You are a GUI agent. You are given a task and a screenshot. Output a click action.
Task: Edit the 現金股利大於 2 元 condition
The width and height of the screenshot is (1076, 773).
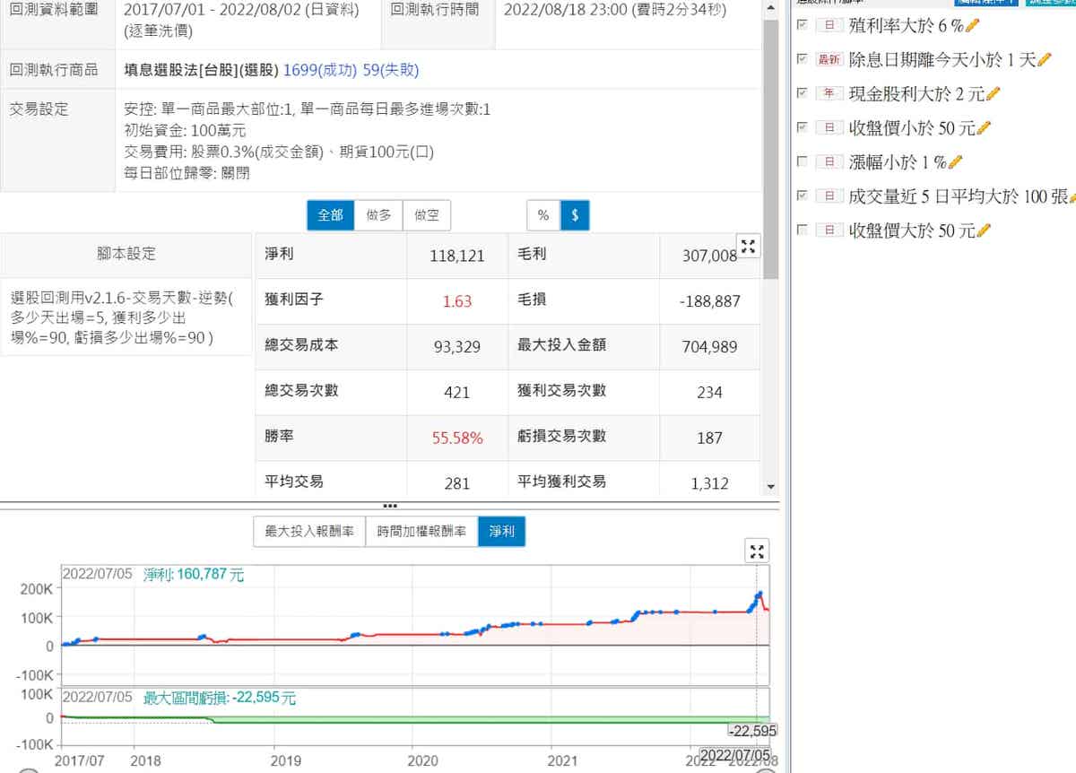(x=993, y=93)
